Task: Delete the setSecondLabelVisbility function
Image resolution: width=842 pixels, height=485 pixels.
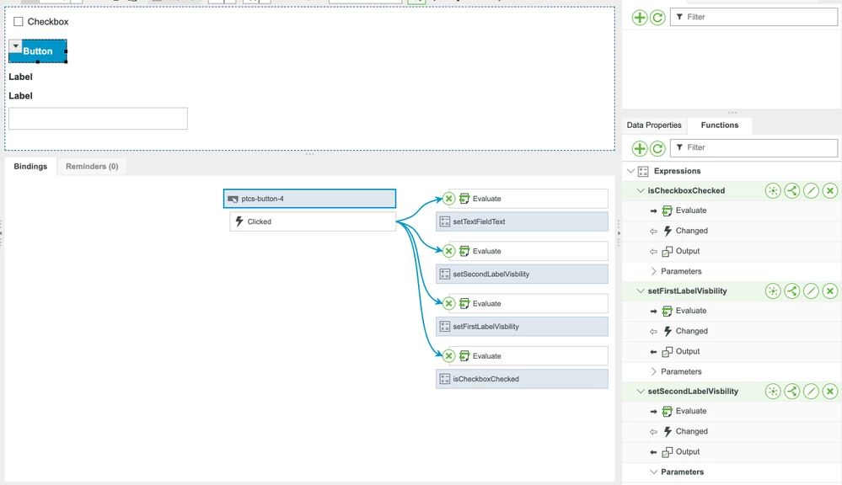Action: (x=829, y=391)
